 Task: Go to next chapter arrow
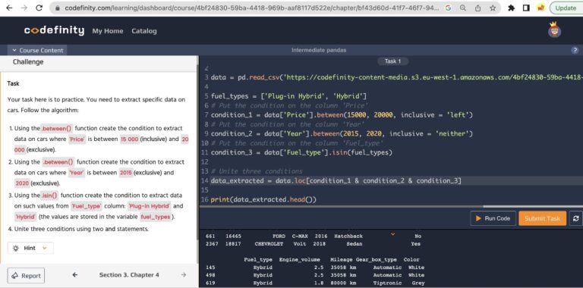pos(183,275)
